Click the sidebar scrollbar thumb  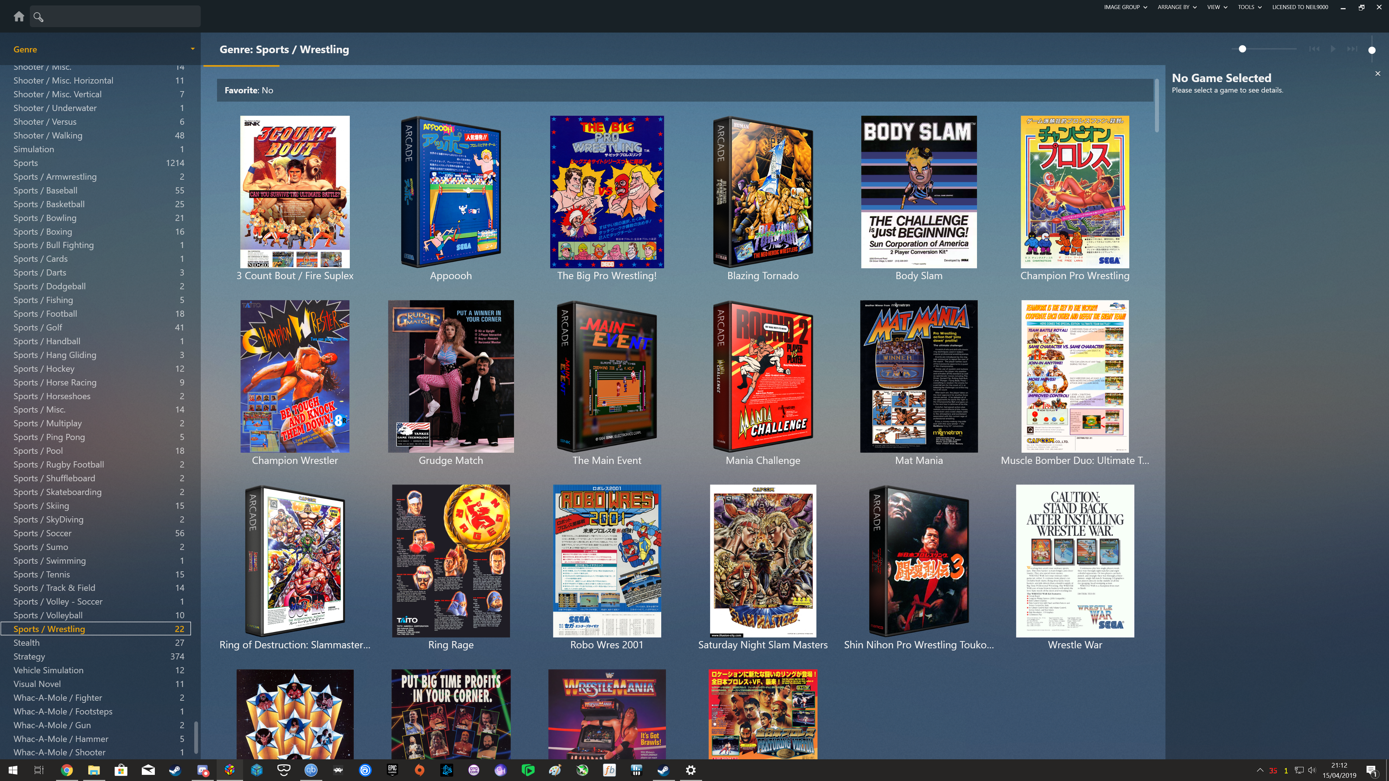coord(196,737)
